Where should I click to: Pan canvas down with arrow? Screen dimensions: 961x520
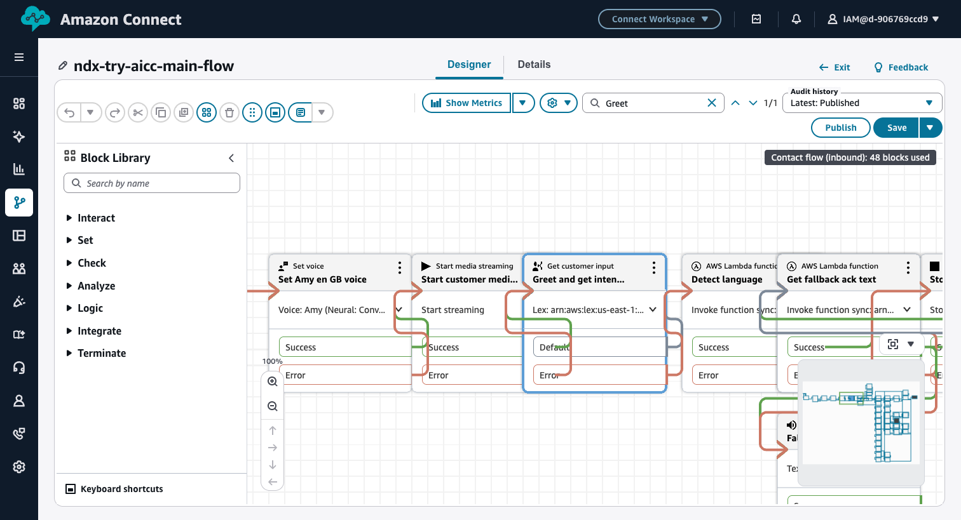tap(273, 465)
